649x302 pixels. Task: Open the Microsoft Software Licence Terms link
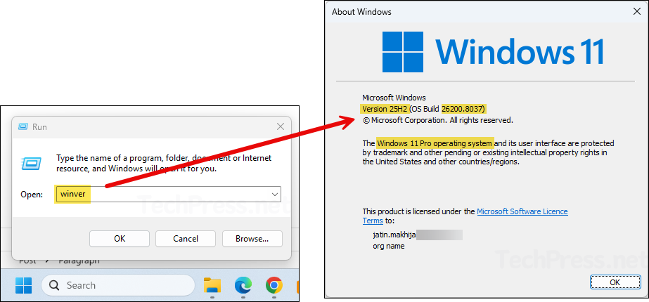click(x=522, y=211)
